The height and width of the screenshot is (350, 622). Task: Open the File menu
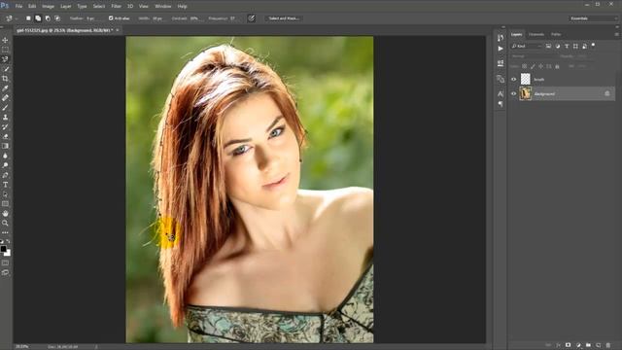18,7
